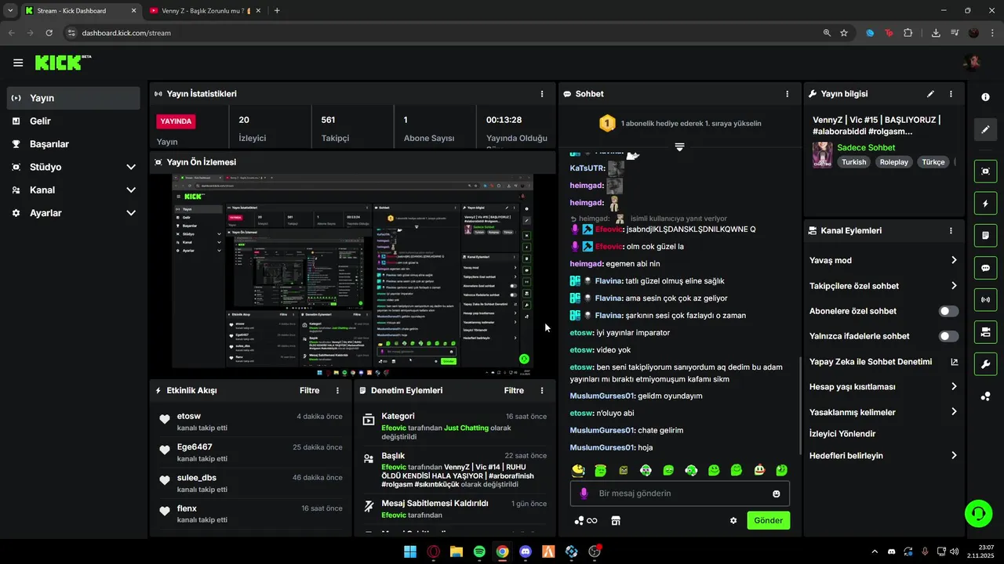This screenshot has height=564, width=1004.
Task: Open Discord from the taskbar
Action: (526, 551)
